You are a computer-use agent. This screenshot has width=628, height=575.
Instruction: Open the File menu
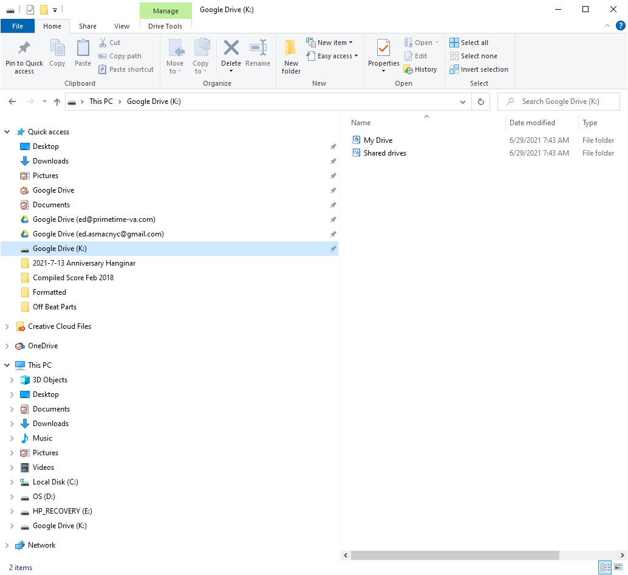pos(18,26)
